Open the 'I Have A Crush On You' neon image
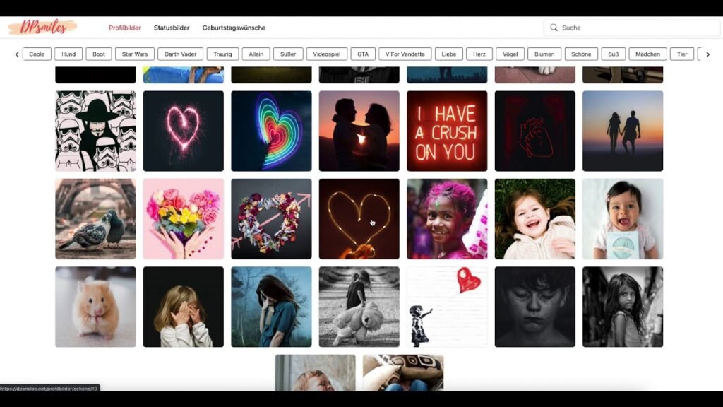The image size is (723, 407). [x=447, y=131]
